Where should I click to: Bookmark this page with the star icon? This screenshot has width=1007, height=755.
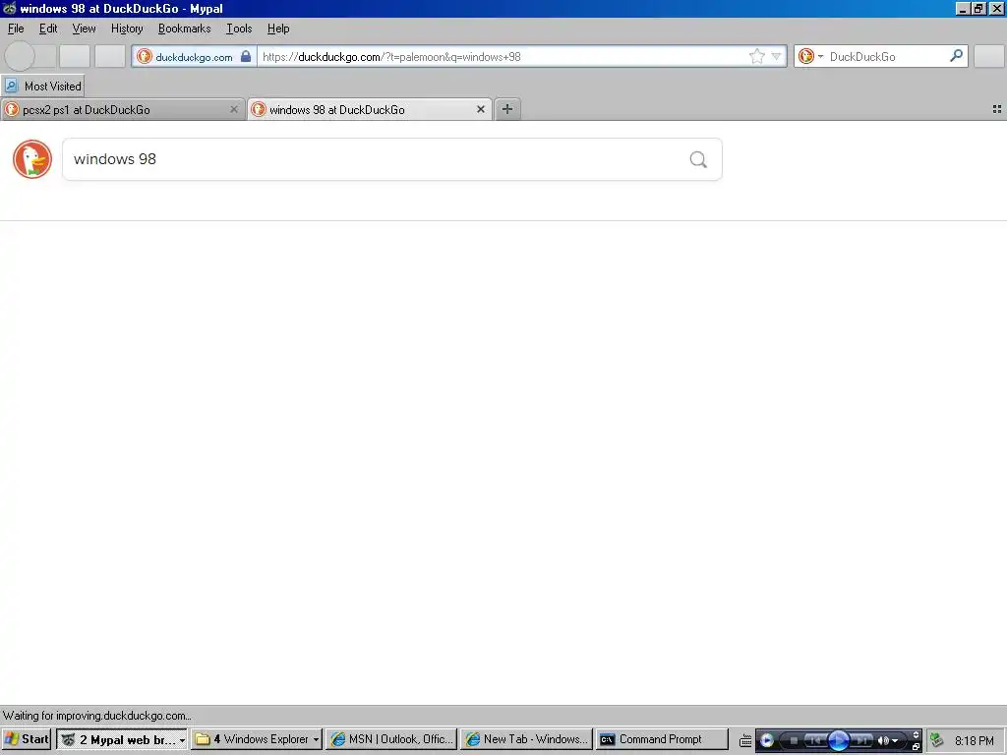pos(757,56)
